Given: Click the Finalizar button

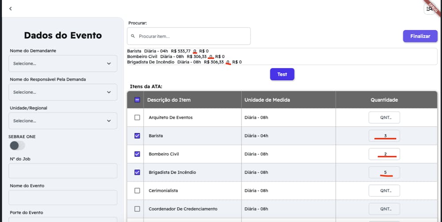Looking at the screenshot, I should 420,36.
